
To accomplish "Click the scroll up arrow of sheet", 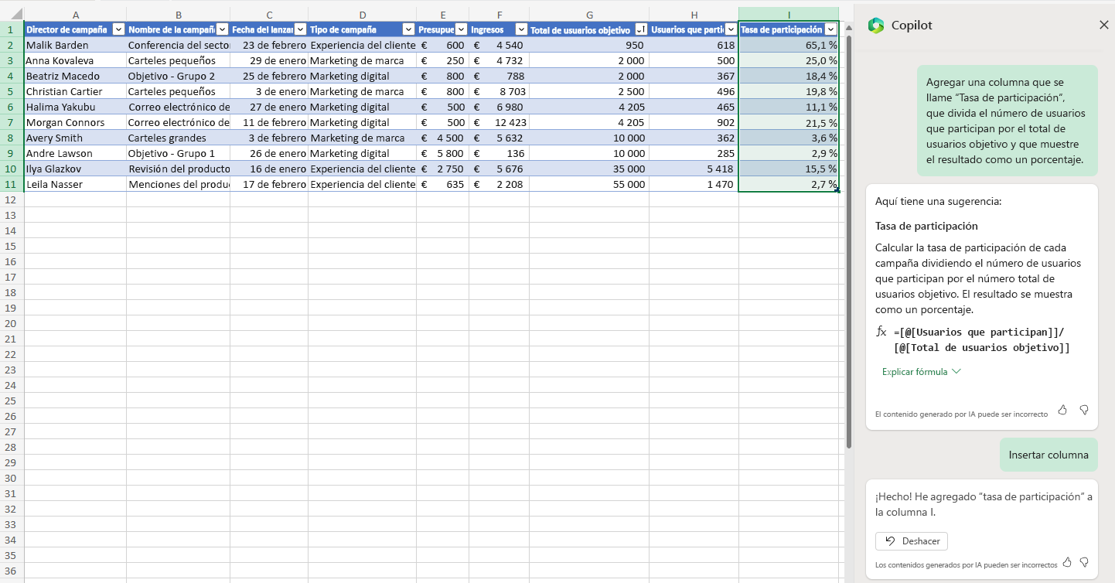I will (849, 28).
